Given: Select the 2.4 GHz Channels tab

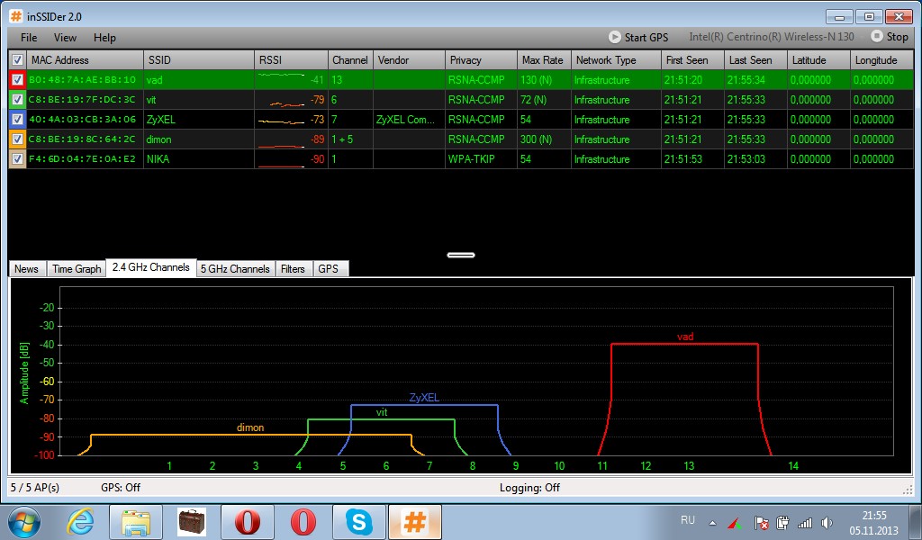Looking at the screenshot, I should tap(151, 267).
